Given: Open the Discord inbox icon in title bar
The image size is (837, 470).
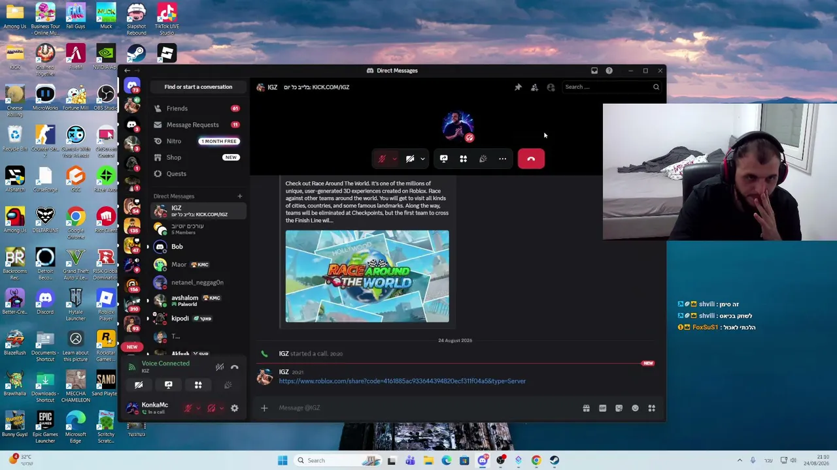Looking at the screenshot, I should 594,70.
